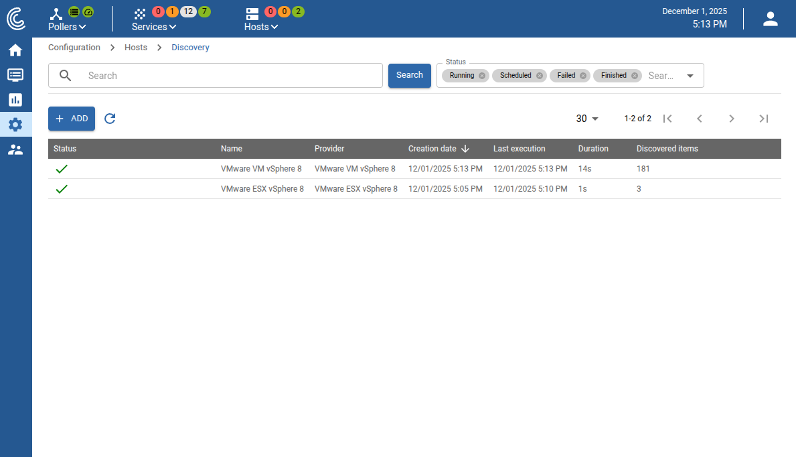Screen dimensions: 796x457
Task: Click the blue Search button
Action: point(409,76)
